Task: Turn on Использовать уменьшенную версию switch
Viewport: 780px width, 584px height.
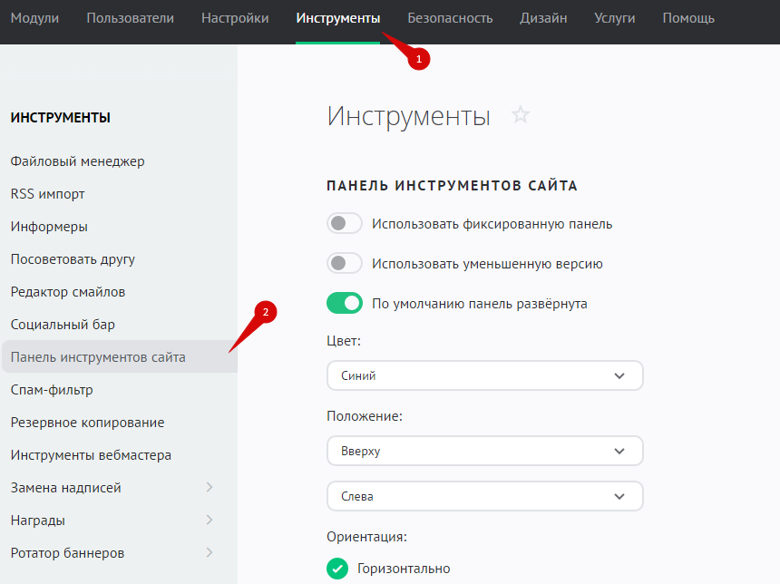Action: click(345, 264)
